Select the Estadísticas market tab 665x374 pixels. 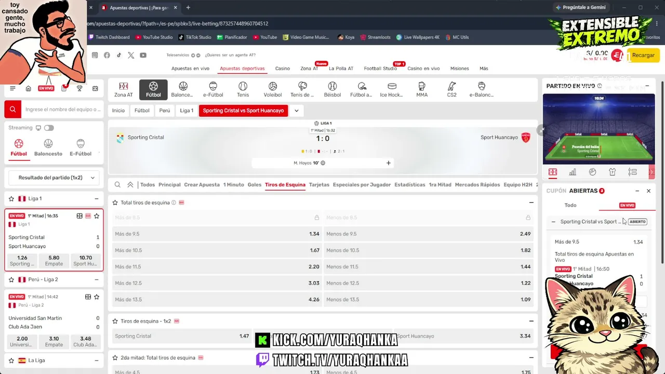(409, 185)
